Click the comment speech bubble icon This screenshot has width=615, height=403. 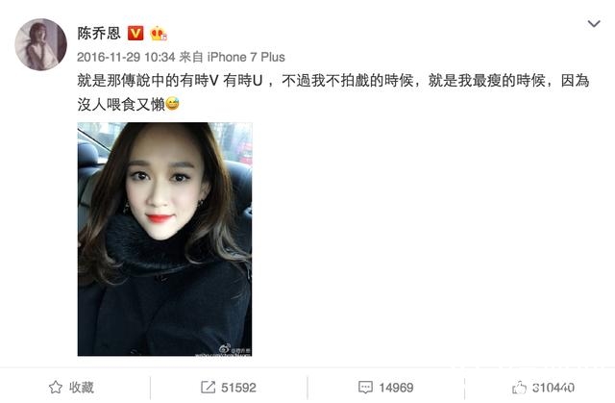point(365,388)
